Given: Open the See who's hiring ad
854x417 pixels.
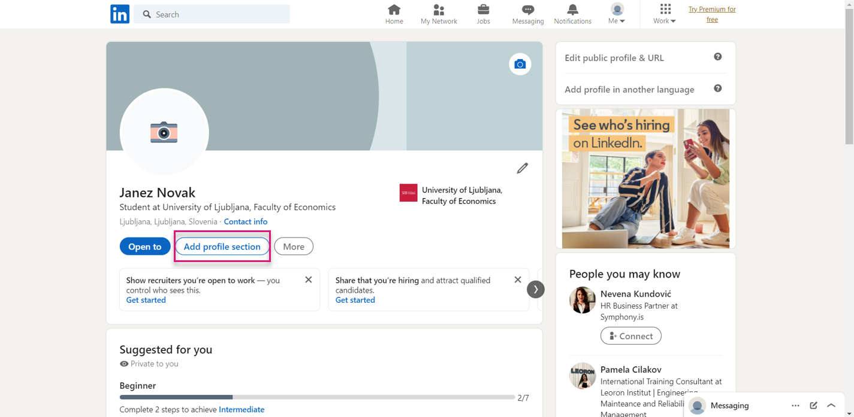Looking at the screenshot, I should [x=645, y=178].
